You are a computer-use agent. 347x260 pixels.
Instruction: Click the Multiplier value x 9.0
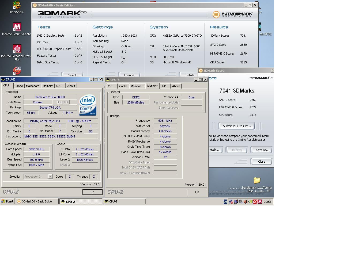pyautogui.click(x=36, y=154)
